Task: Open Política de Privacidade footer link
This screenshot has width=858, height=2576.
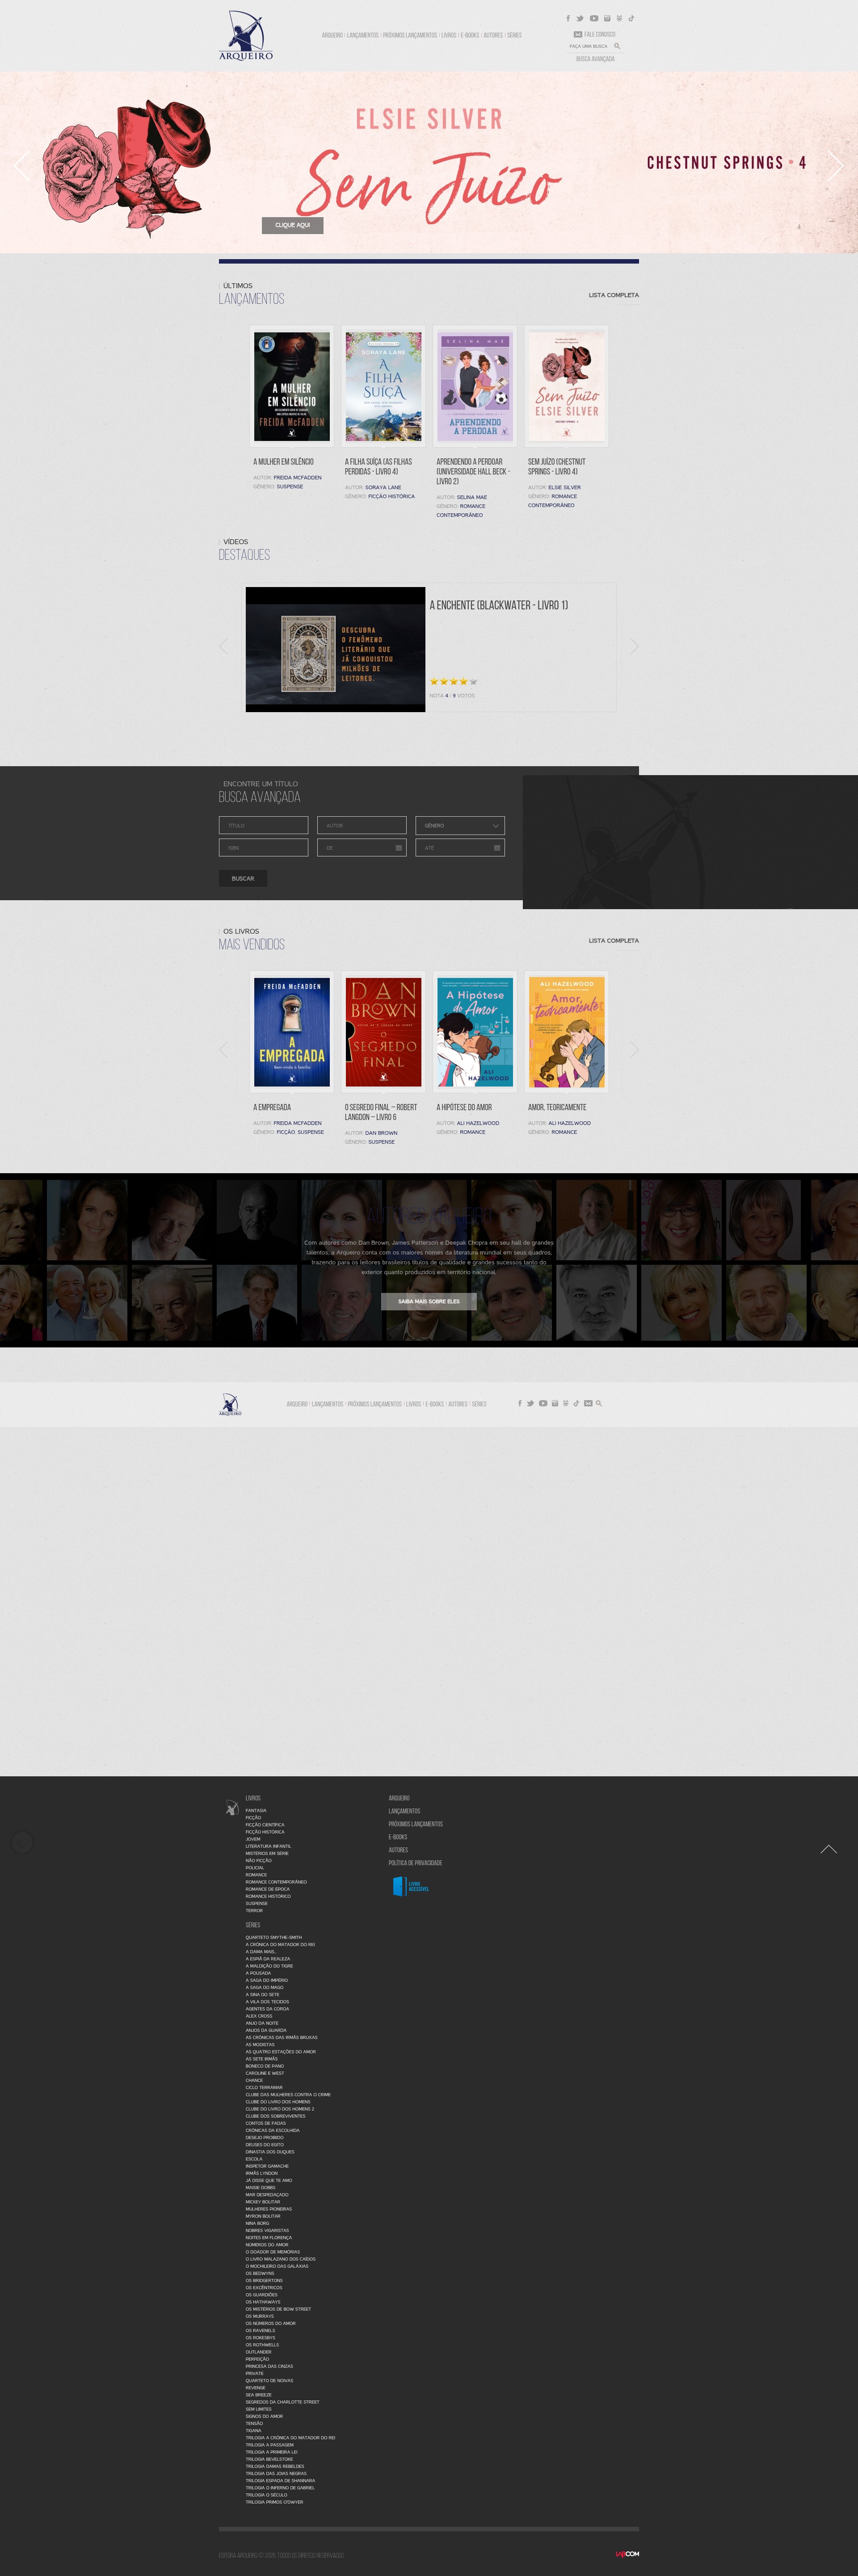Action: coord(415,1863)
